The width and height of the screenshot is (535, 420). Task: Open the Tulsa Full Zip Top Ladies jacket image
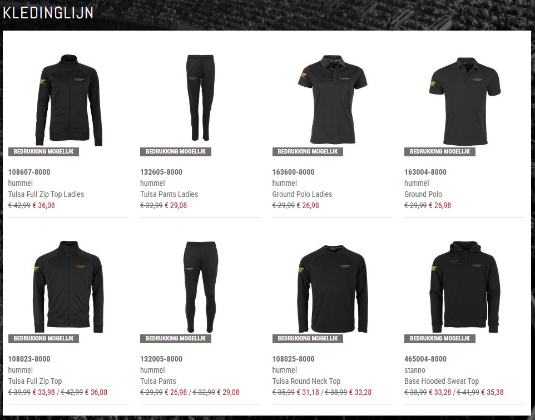pyautogui.click(x=68, y=100)
